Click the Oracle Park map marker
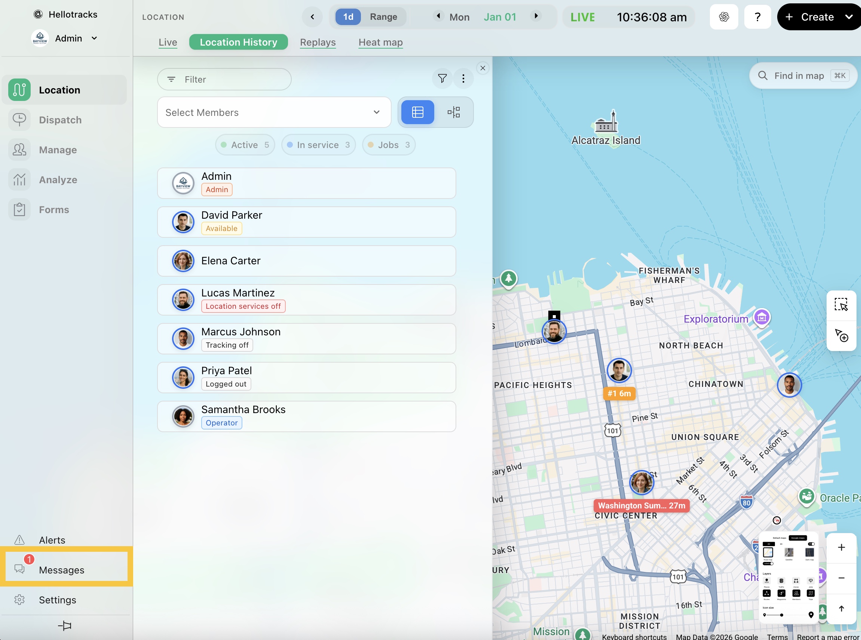The image size is (861, 640). (807, 497)
